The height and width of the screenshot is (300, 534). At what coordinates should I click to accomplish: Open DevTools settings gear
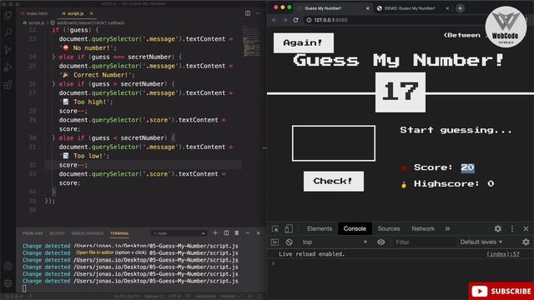(x=497, y=229)
